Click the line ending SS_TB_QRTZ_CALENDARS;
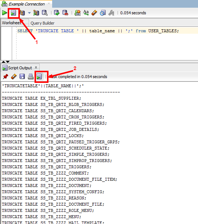 [x=48, y=111]
